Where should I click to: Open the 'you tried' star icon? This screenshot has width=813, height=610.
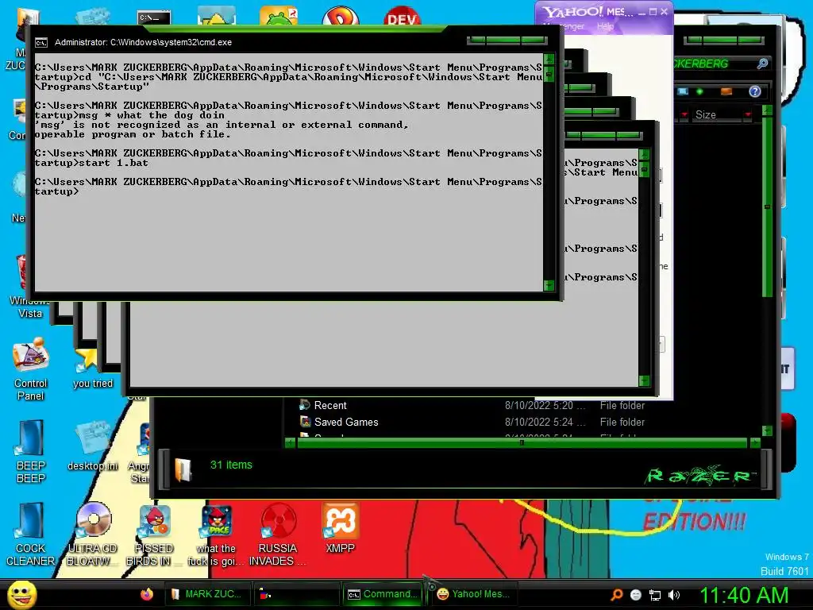[92, 367]
